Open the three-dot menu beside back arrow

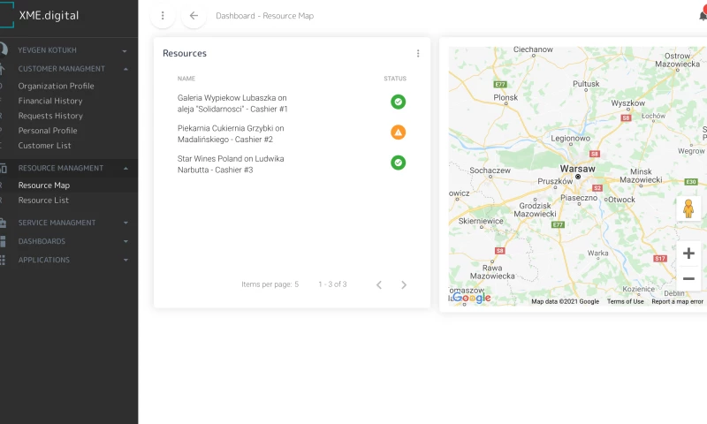coord(163,16)
